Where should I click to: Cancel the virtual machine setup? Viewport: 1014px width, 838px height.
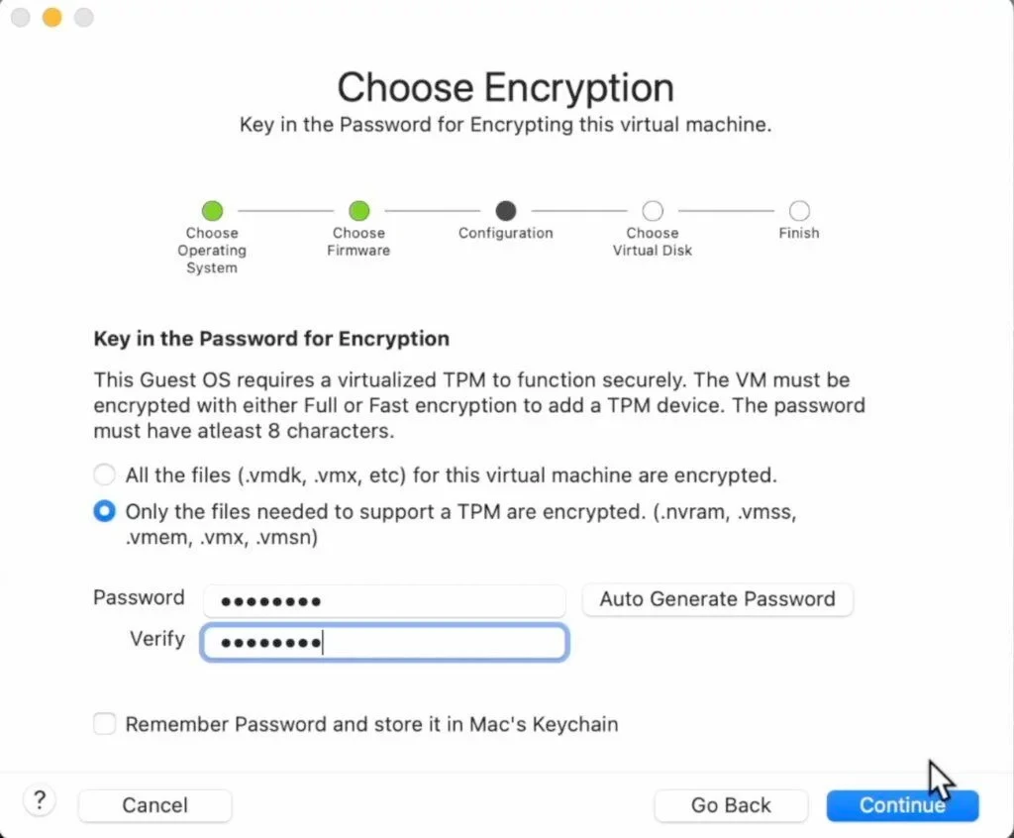coord(154,805)
